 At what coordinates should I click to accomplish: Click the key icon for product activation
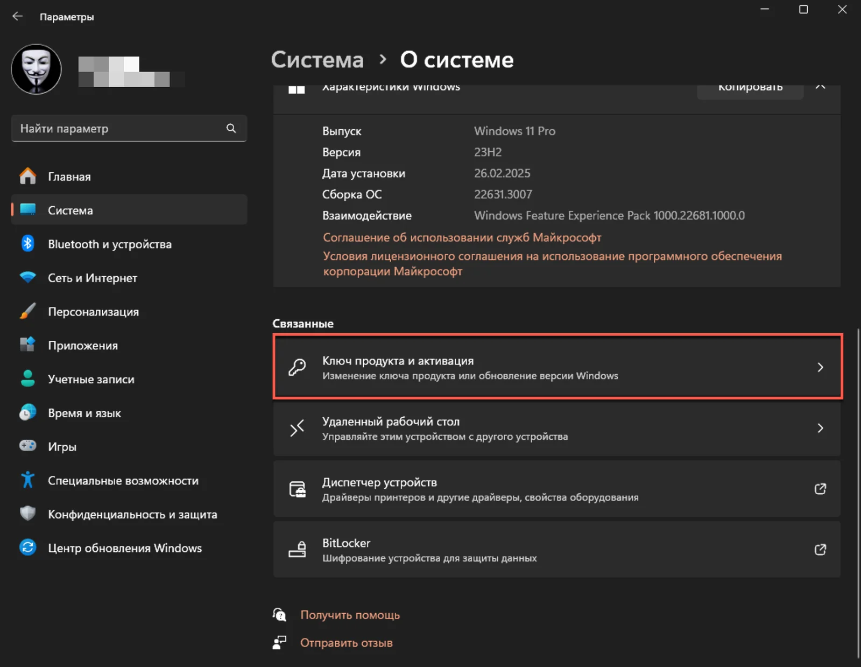pyautogui.click(x=297, y=367)
